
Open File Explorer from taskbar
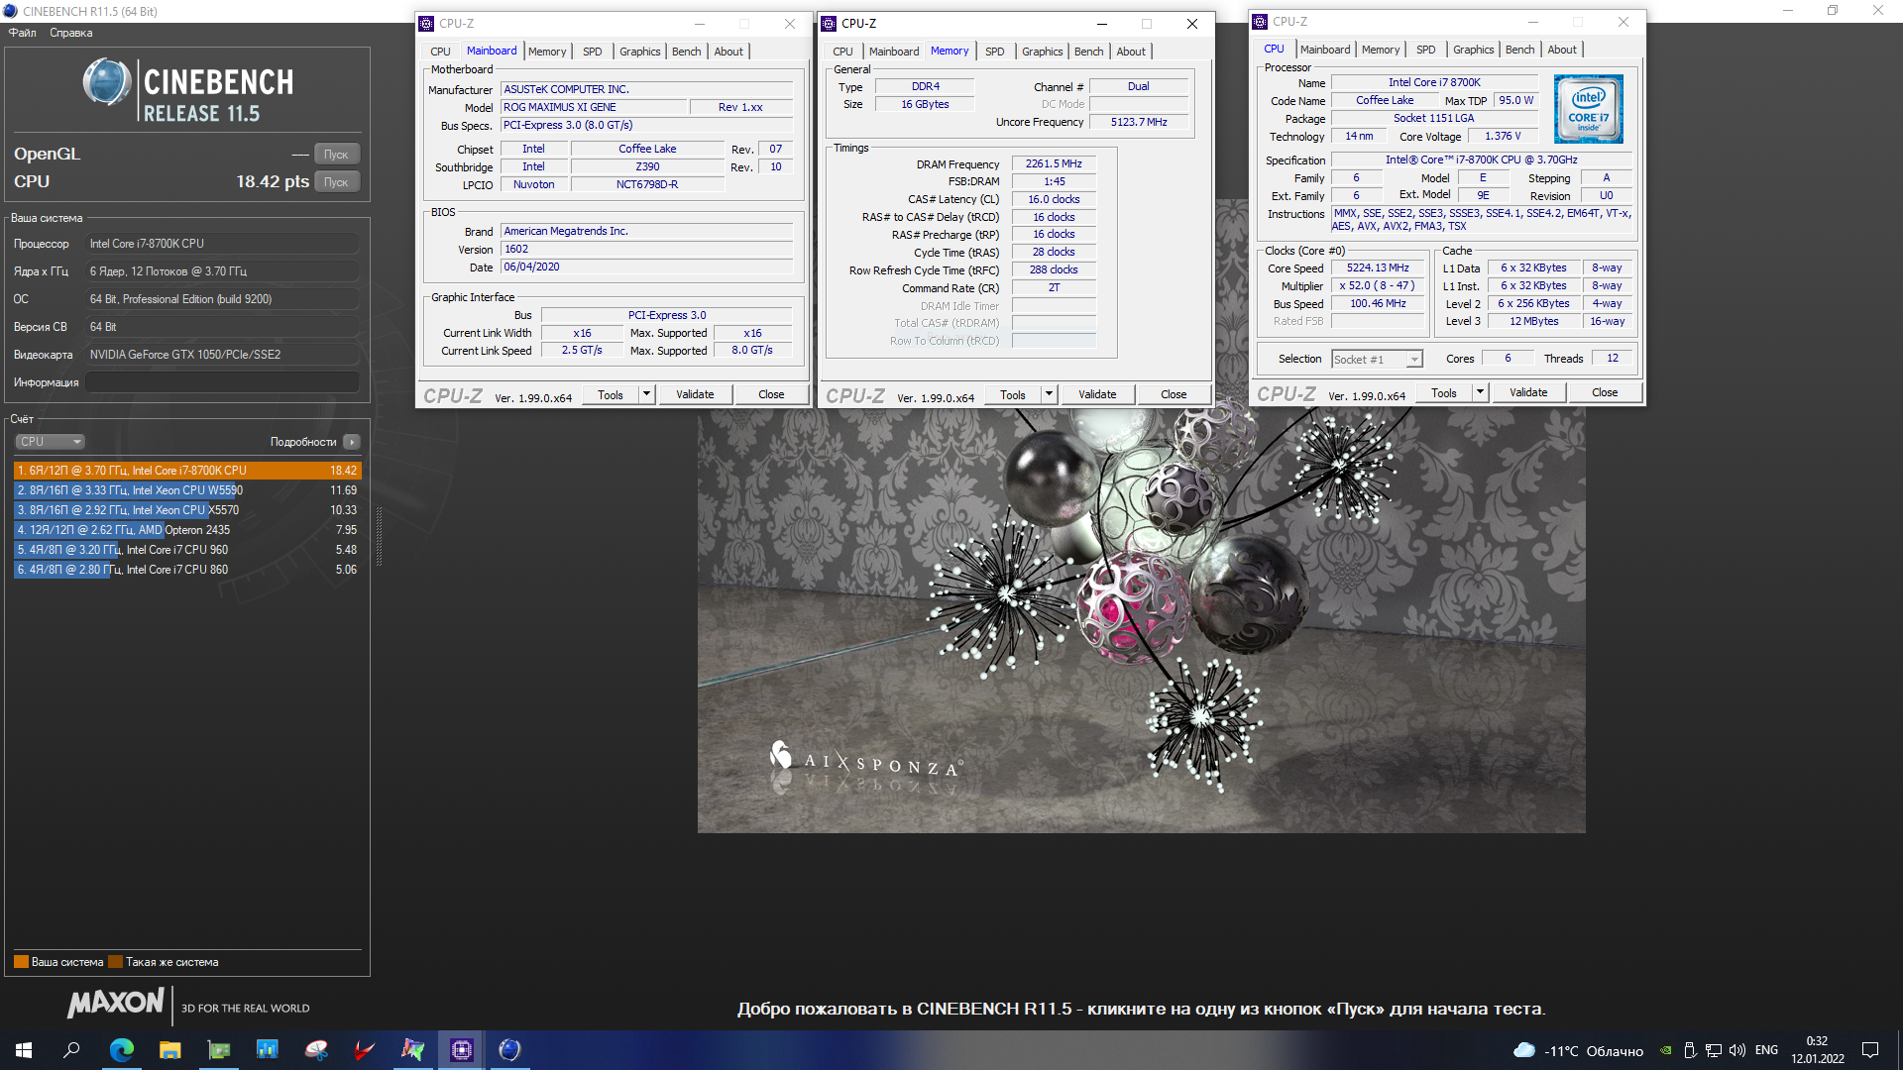pos(169,1050)
